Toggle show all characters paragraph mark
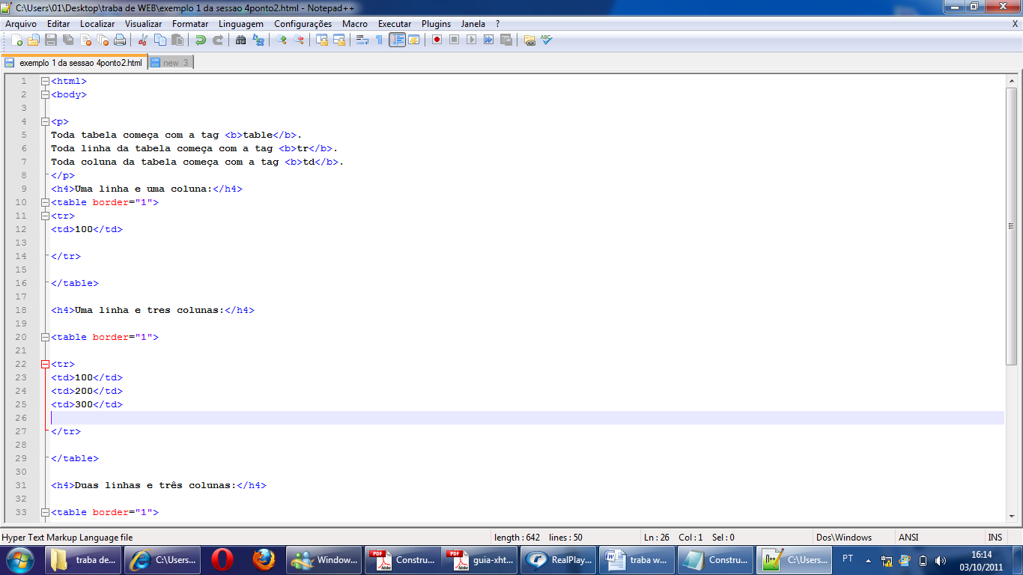 coord(380,40)
